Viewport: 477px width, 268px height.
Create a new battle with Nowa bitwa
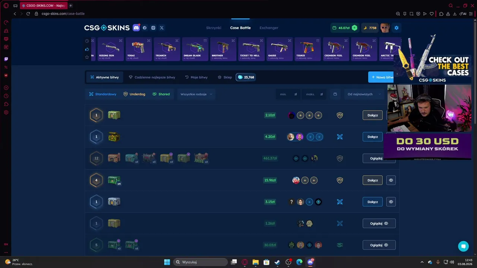[x=381, y=77]
